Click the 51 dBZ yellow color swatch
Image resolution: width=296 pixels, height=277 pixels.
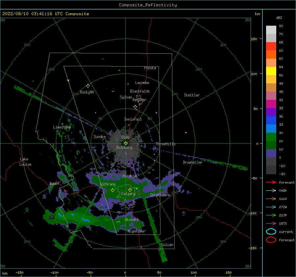271,71
